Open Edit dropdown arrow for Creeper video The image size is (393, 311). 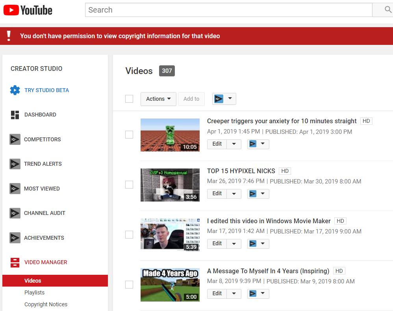point(234,144)
